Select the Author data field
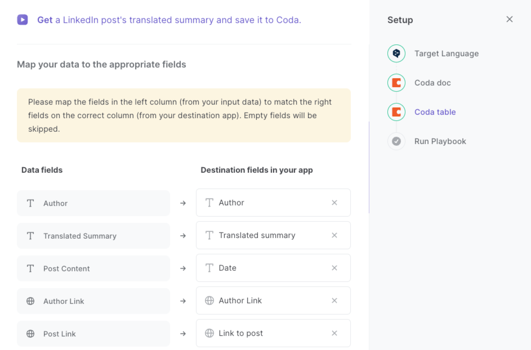This screenshot has width=531, height=350. [93, 203]
